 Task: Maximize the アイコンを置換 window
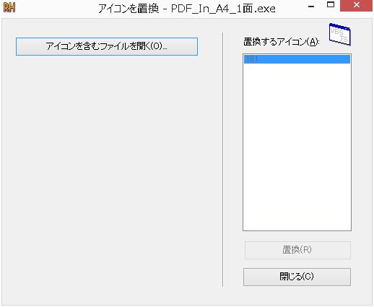point(331,5)
